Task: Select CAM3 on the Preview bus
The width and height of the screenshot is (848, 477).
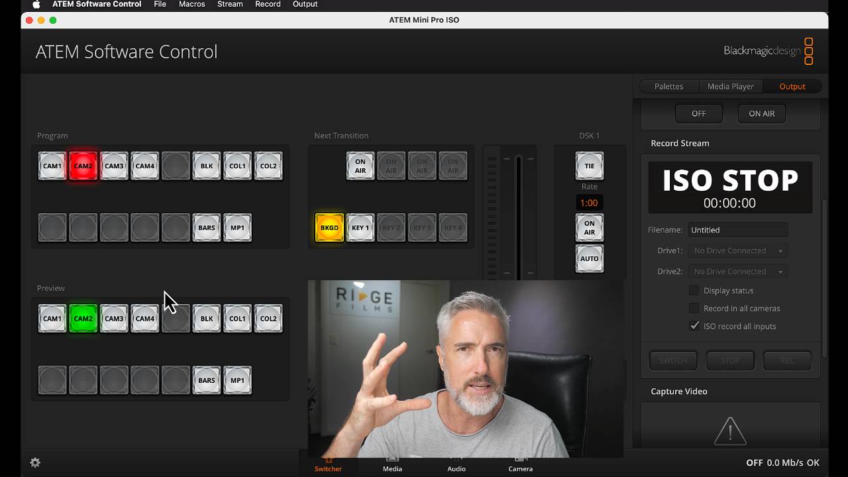Action: click(x=114, y=318)
